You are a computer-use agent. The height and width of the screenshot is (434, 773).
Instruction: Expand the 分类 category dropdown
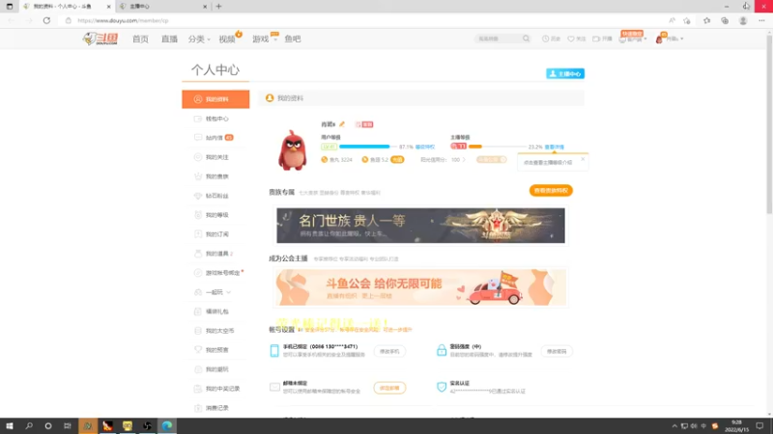point(199,39)
